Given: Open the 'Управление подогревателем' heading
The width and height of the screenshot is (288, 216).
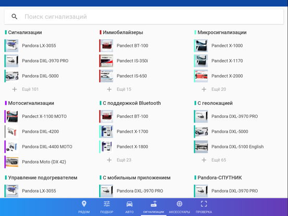Looking at the screenshot, I should pos(43,177).
